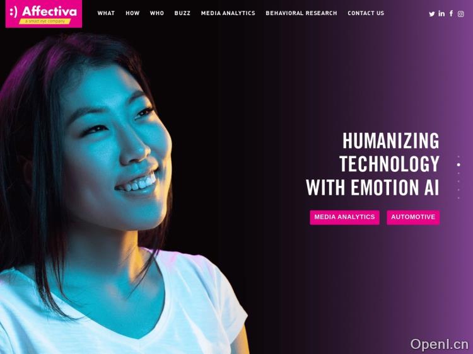Click the Affectiva logo

point(44,14)
